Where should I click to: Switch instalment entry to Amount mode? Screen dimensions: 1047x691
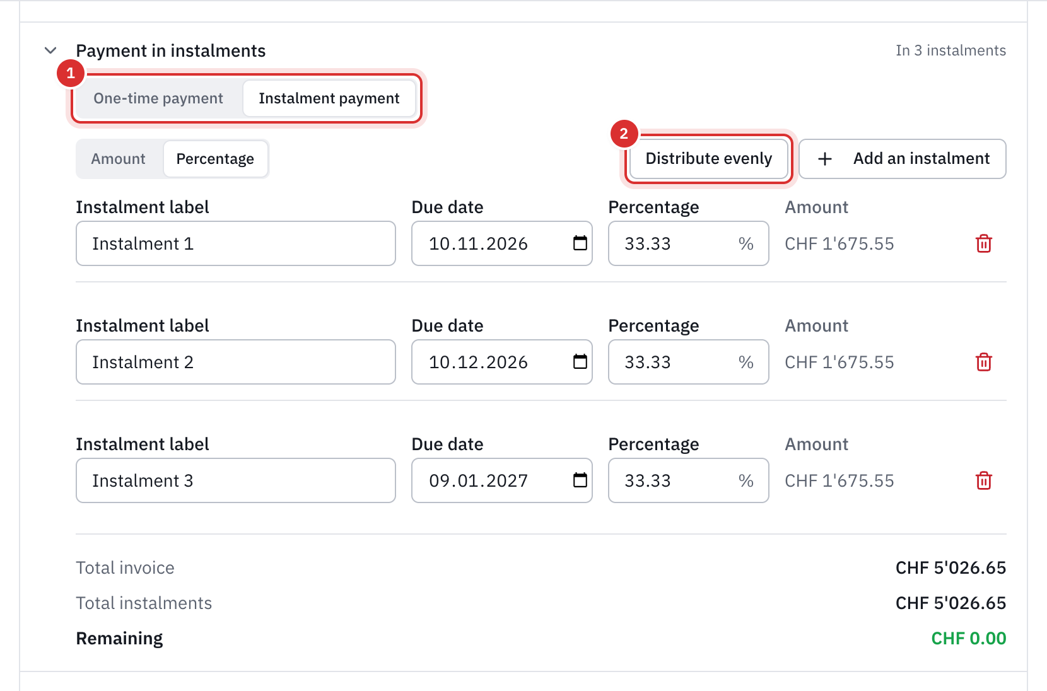(x=119, y=159)
